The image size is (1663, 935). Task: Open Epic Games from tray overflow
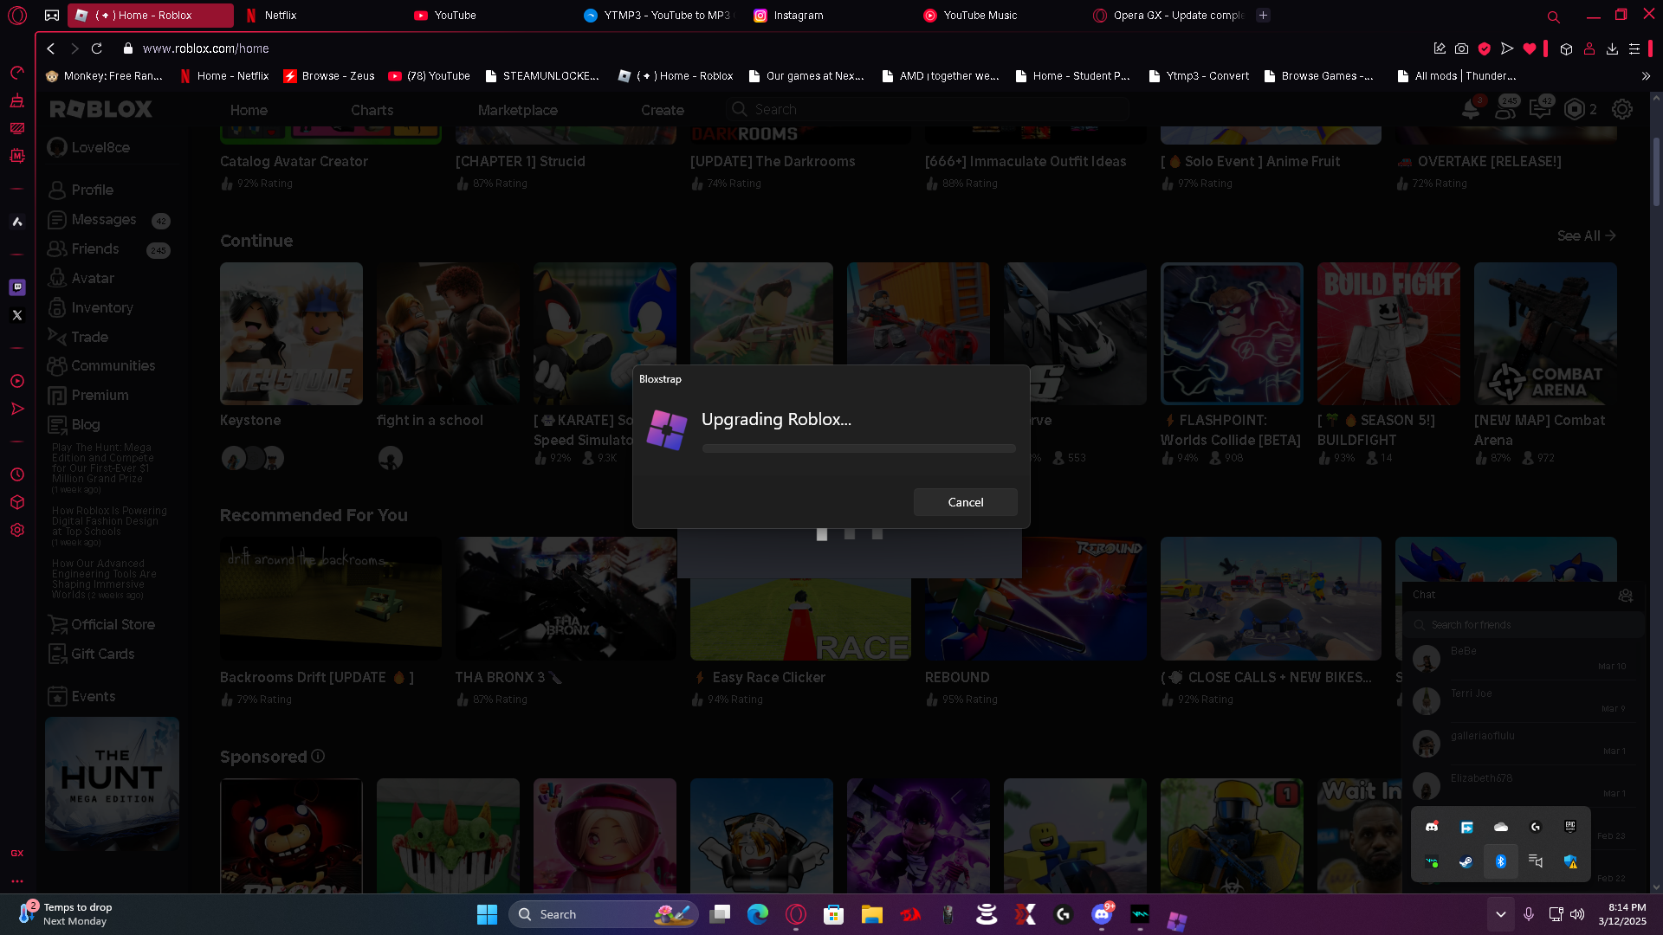1570,827
